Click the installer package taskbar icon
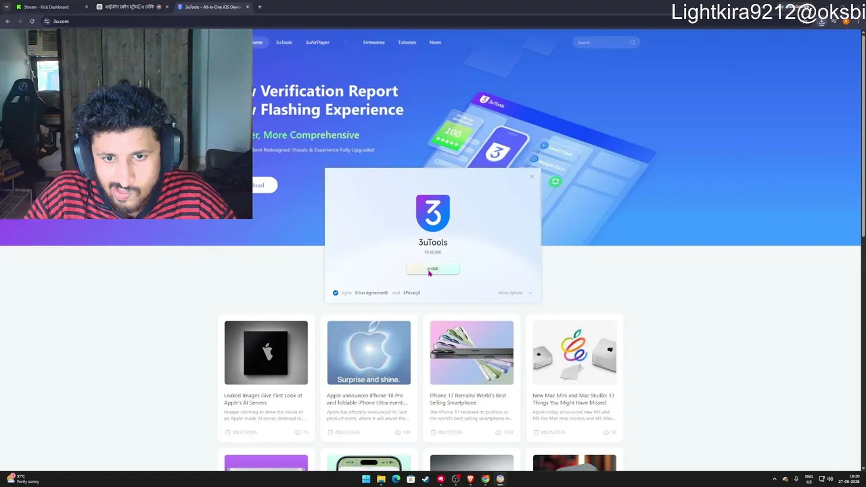This screenshot has width=866, height=487. [500, 479]
